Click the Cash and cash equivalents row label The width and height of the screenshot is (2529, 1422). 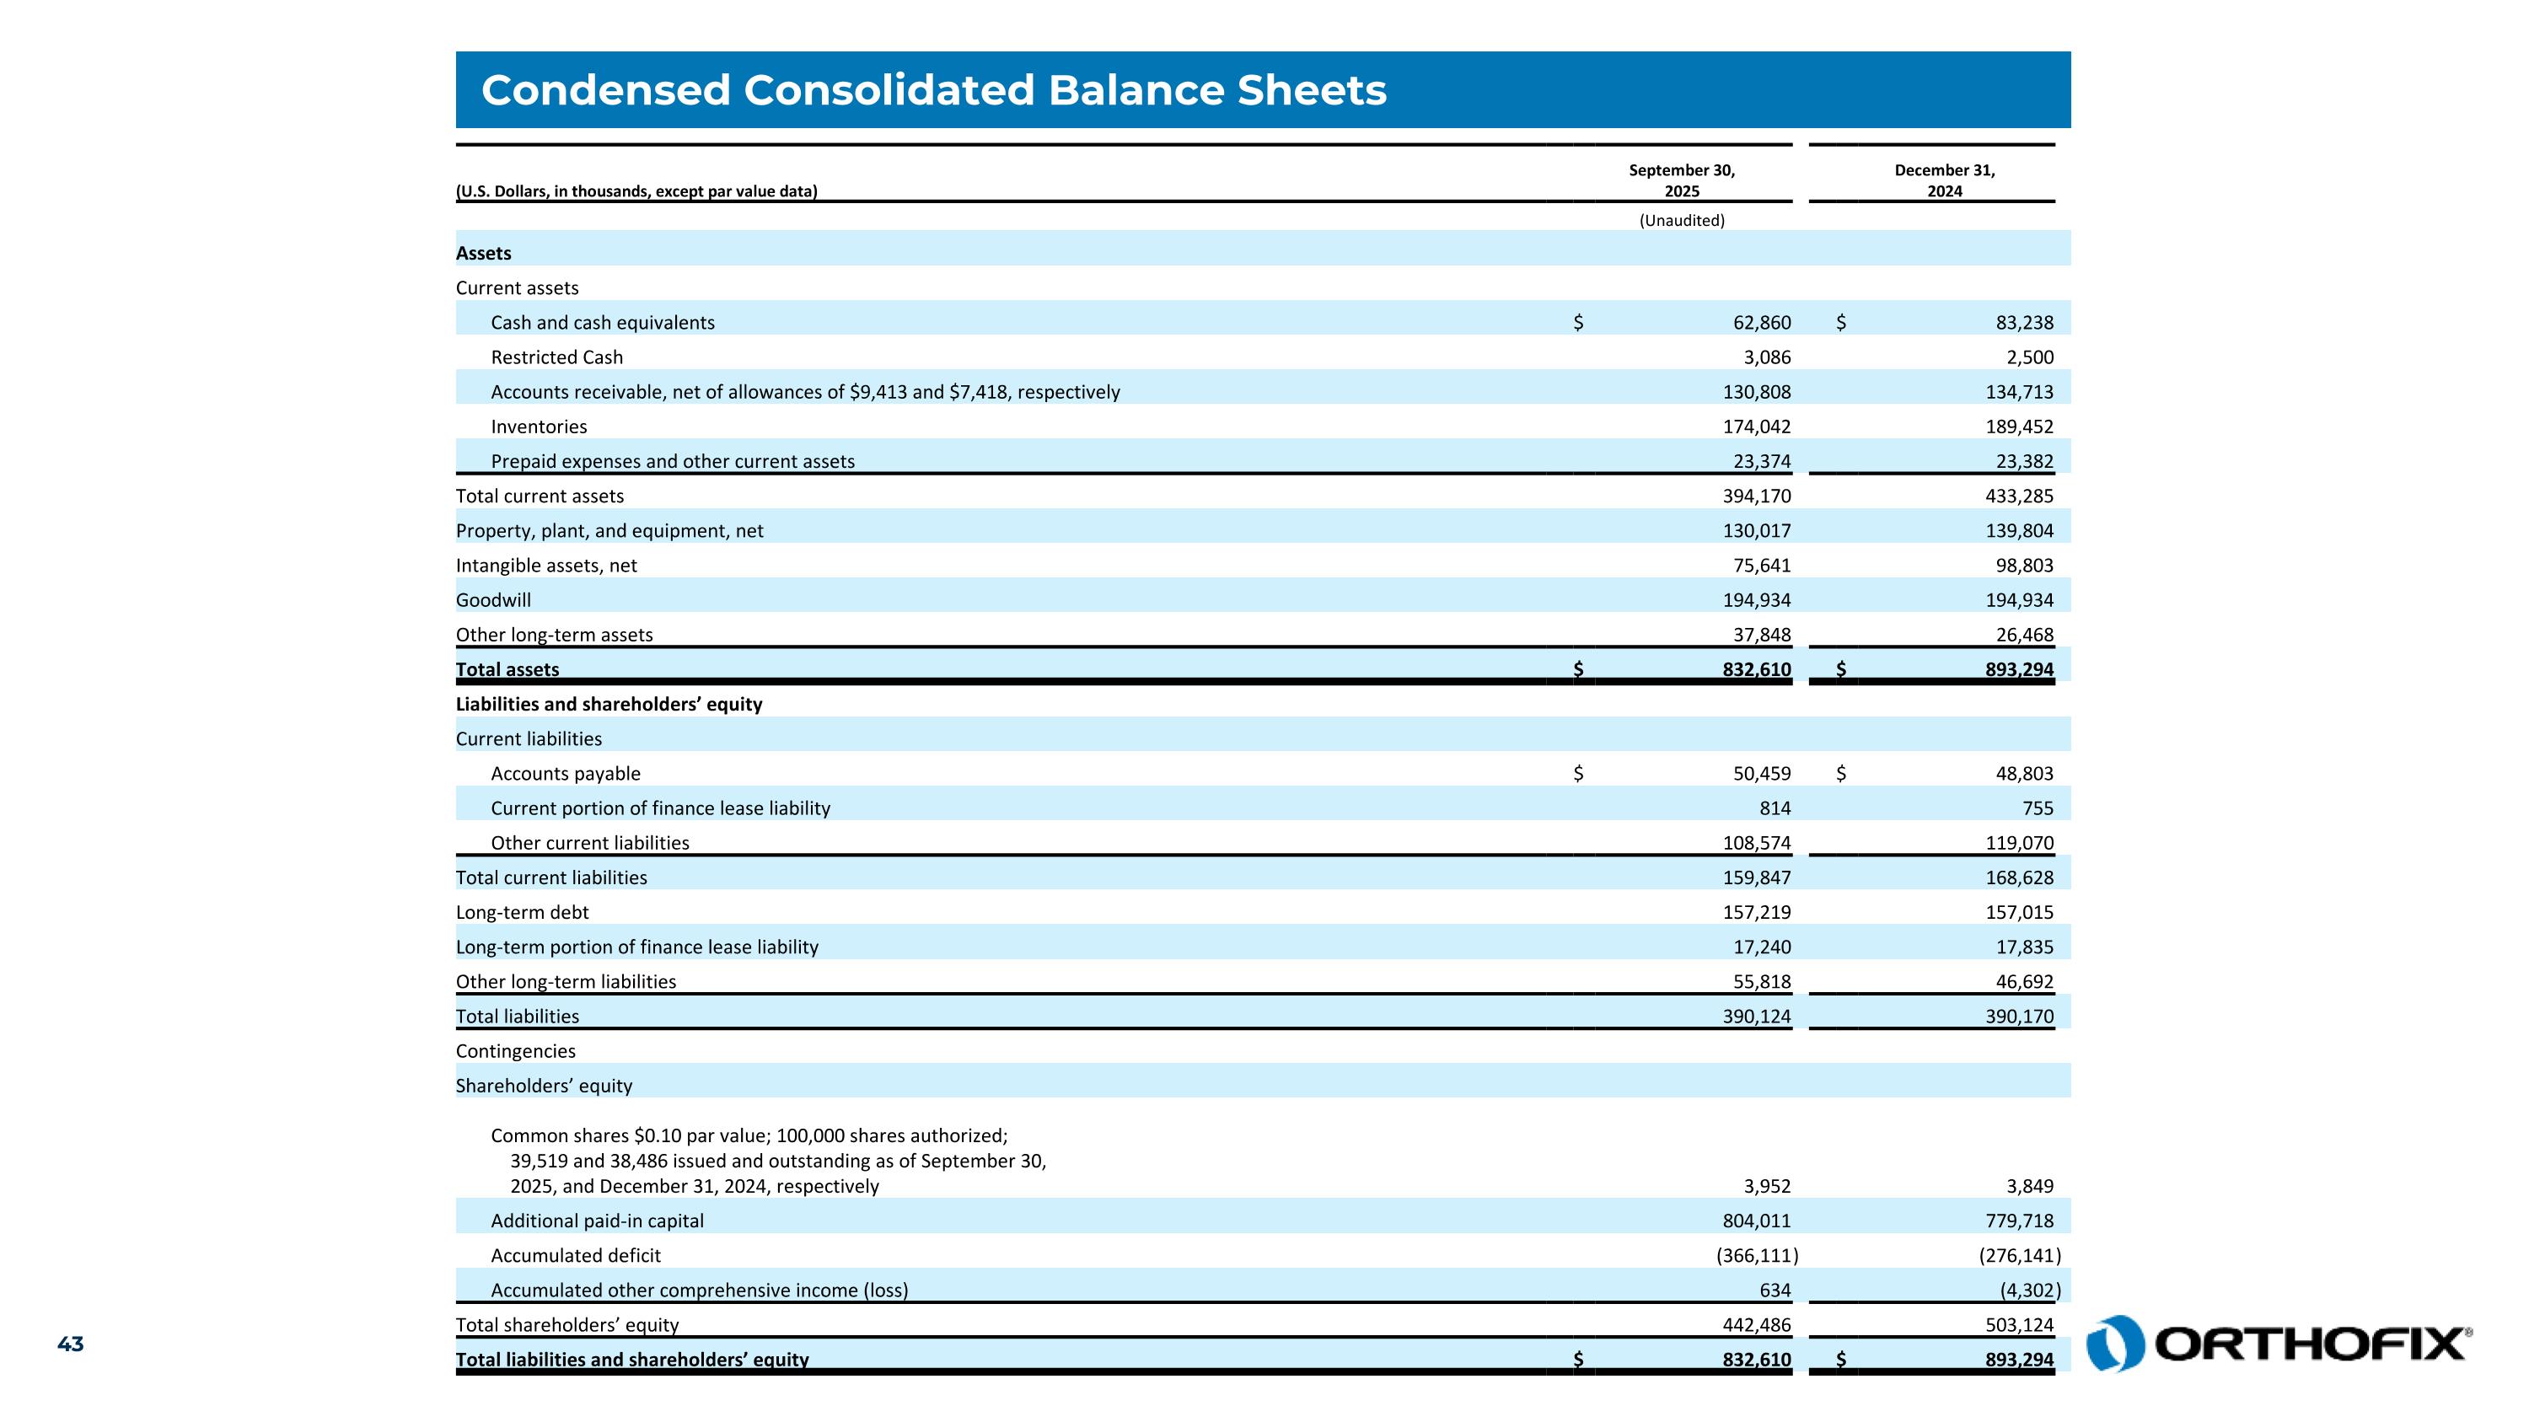603,323
